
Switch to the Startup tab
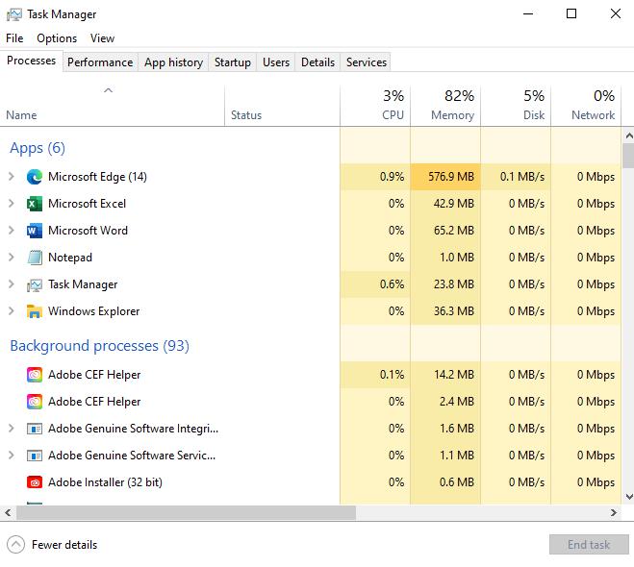233,62
